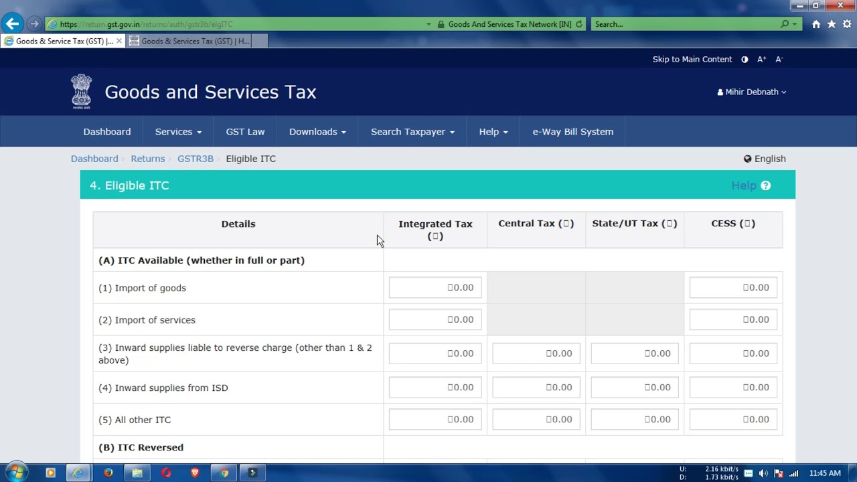Click Import of goods Integrated Tax field
The height and width of the screenshot is (482, 857).
pos(435,288)
